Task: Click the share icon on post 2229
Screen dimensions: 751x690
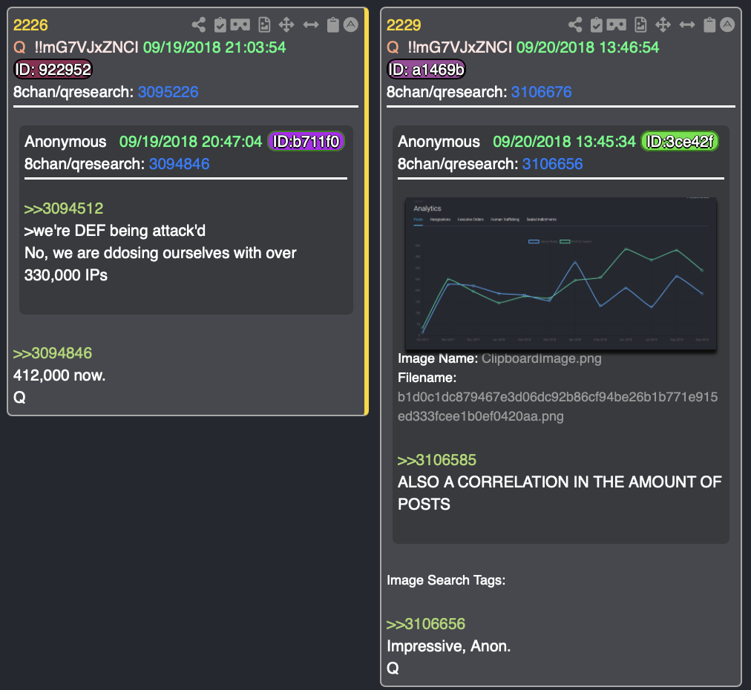Action: [x=575, y=25]
